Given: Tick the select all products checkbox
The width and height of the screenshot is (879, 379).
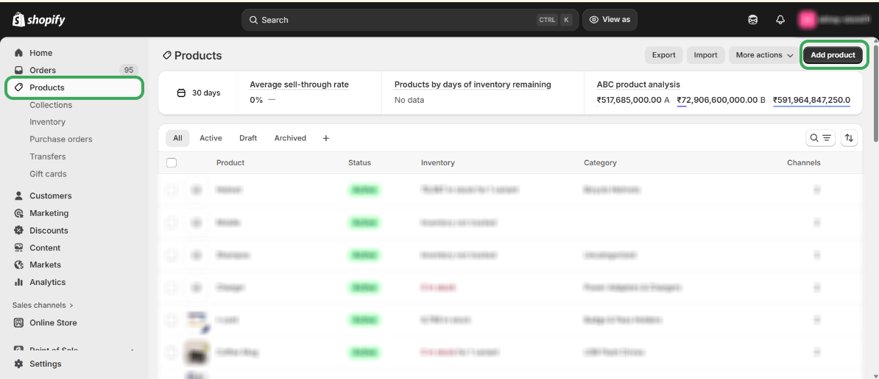Looking at the screenshot, I should [172, 162].
